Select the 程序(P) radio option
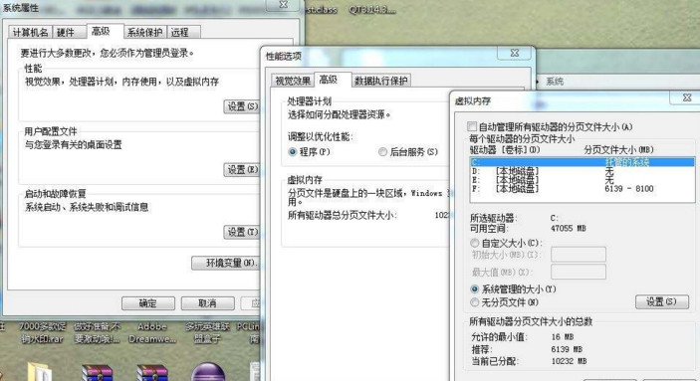Screen dimensions: 700x381 click(x=293, y=152)
